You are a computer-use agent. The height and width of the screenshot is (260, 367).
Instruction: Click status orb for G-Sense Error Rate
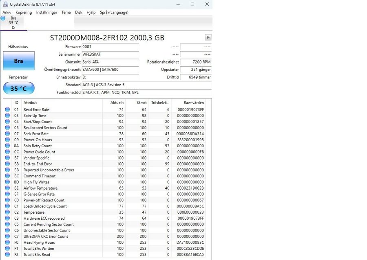pos(7,194)
